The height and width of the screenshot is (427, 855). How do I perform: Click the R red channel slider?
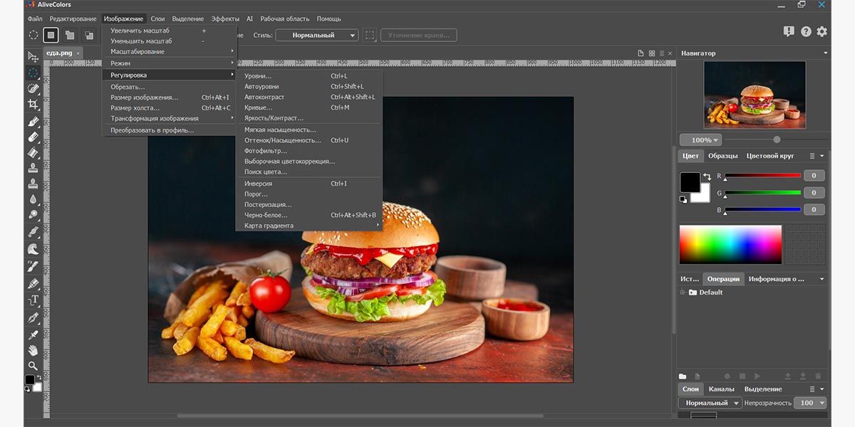(x=763, y=175)
